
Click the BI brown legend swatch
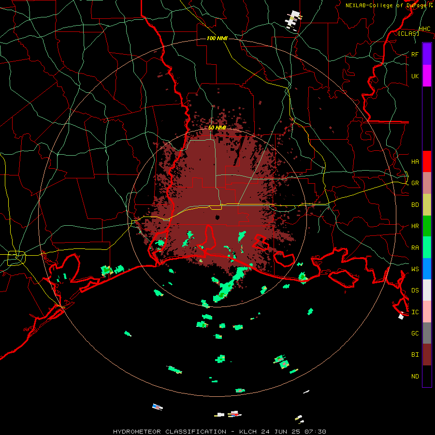pos(427,355)
